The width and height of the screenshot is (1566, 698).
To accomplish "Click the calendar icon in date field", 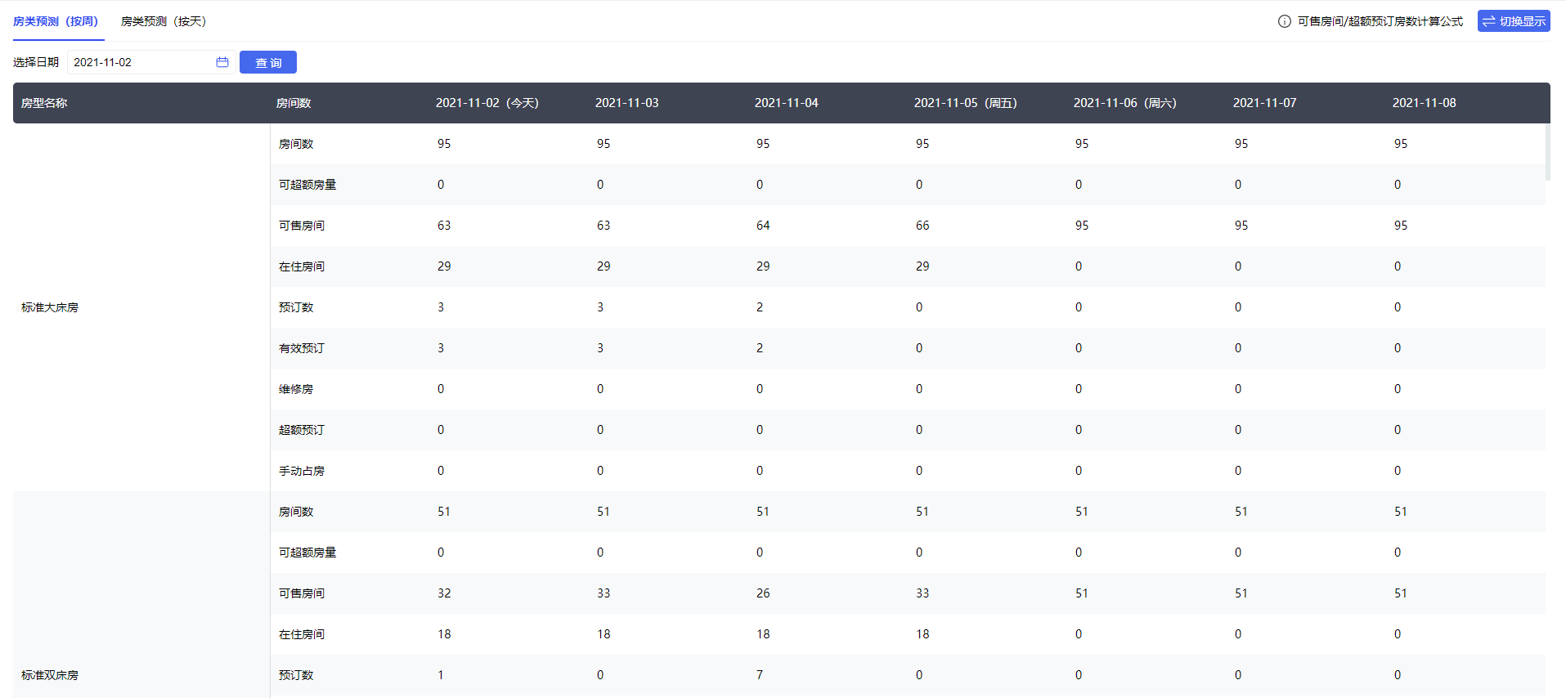I will click(x=222, y=62).
